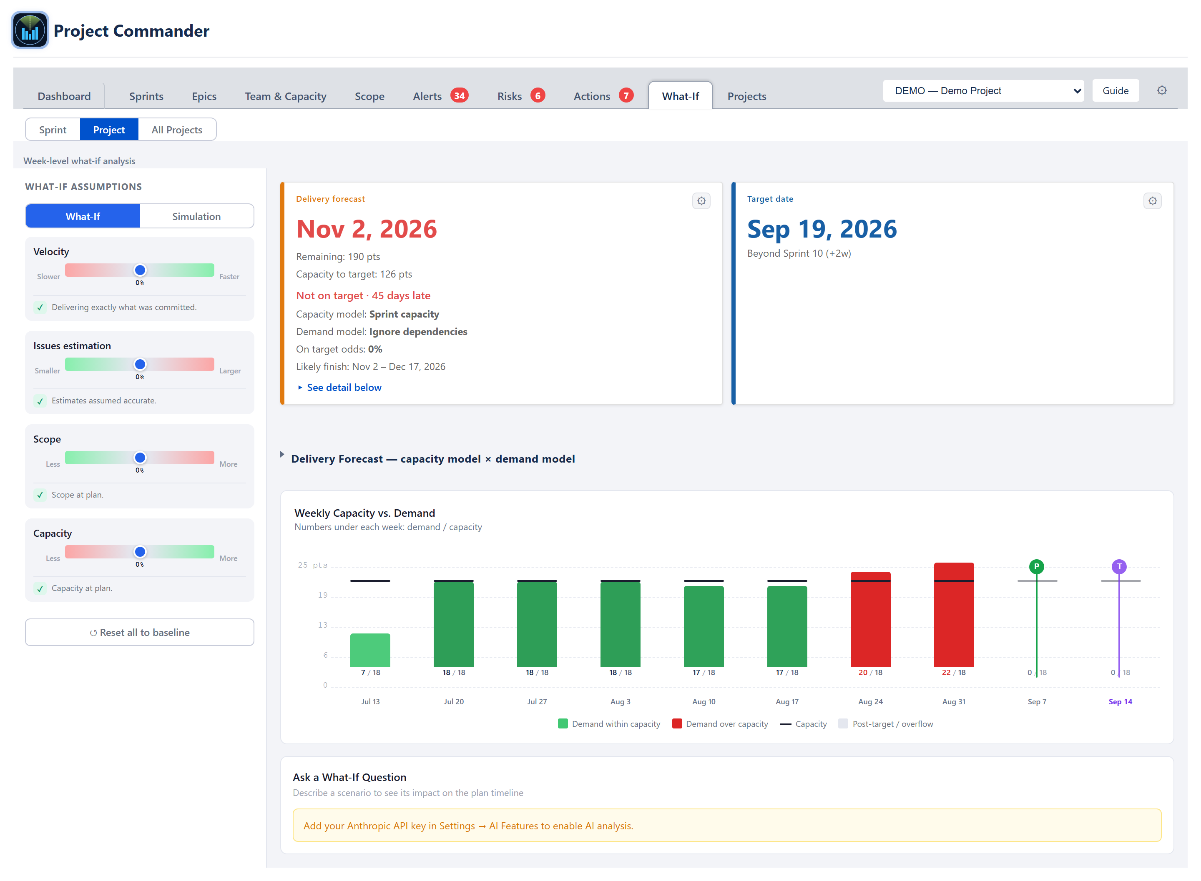The width and height of the screenshot is (1201, 881).
Task: Open Target date card settings gear
Action: (x=1153, y=201)
